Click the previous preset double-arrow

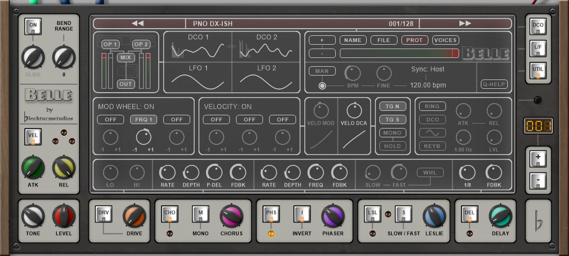click(x=138, y=23)
